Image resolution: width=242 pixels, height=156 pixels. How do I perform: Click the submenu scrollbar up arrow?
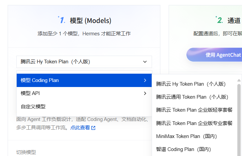239,80
